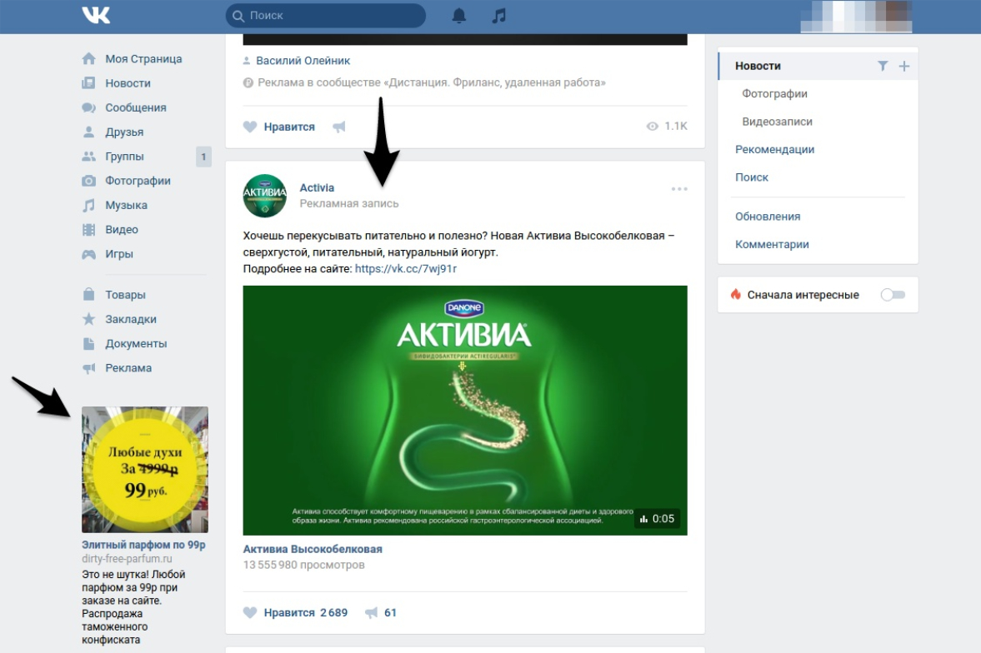
Task: Open Сообщения in the left menu
Action: pyautogui.click(x=135, y=107)
